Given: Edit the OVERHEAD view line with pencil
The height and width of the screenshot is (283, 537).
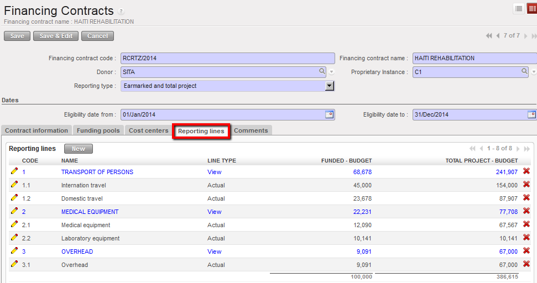Looking at the screenshot, I should (14, 251).
